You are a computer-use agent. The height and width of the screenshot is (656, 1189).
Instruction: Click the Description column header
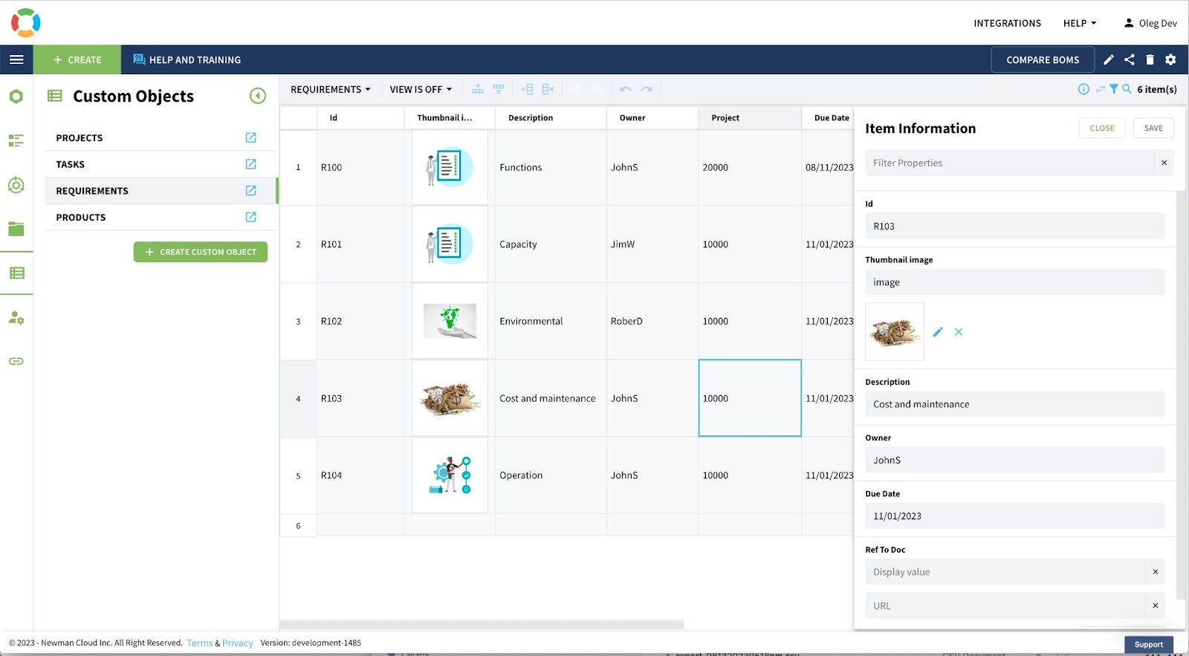551,117
